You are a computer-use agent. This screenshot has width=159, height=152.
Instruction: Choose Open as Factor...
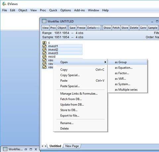pos(128,73)
